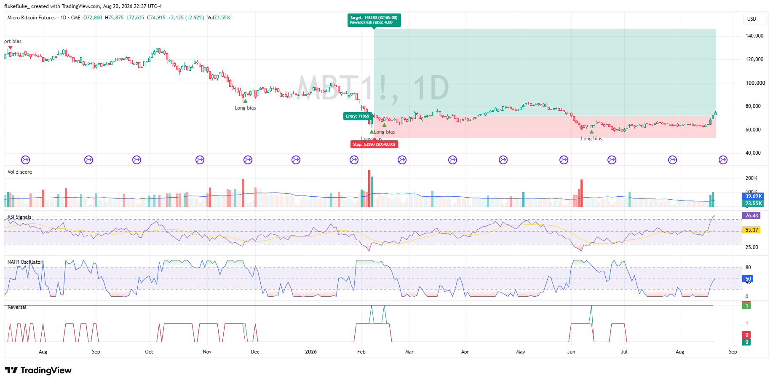Click the purple RSI value 76.43 label
Image resolution: width=773 pixels, height=383 pixels.
click(x=752, y=216)
